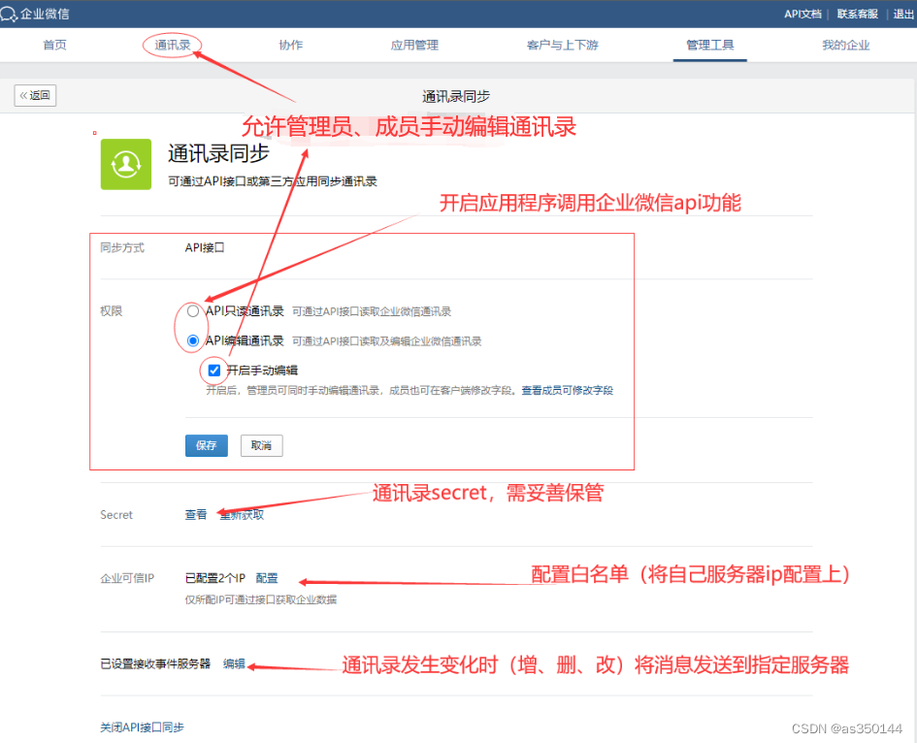The width and height of the screenshot is (917, 743).
Task: Click 关闭API接口同步 link
Action: 142,727
